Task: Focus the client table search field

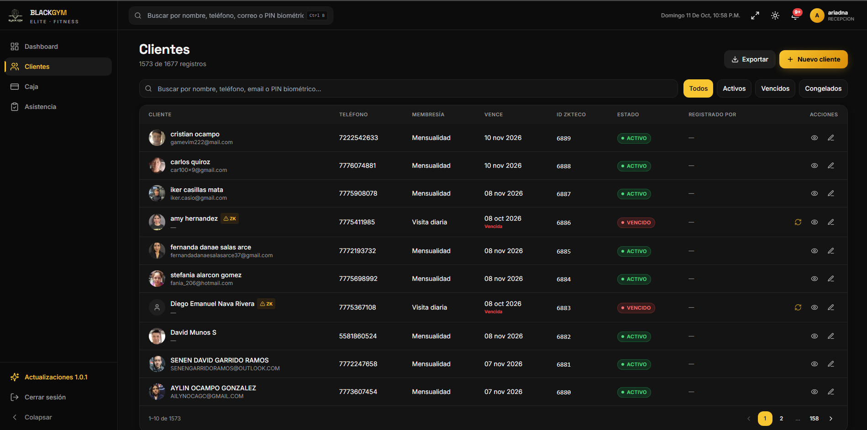Action: (x=408, y=88)
